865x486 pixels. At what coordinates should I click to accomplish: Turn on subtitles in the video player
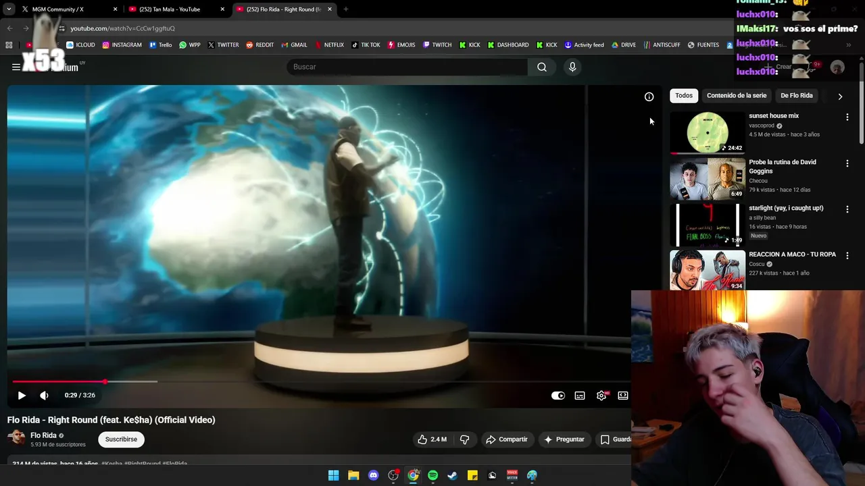tap(580, 396)
